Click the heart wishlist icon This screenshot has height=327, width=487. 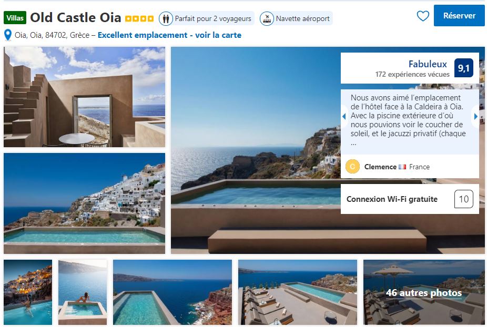[x=423, y=16]
